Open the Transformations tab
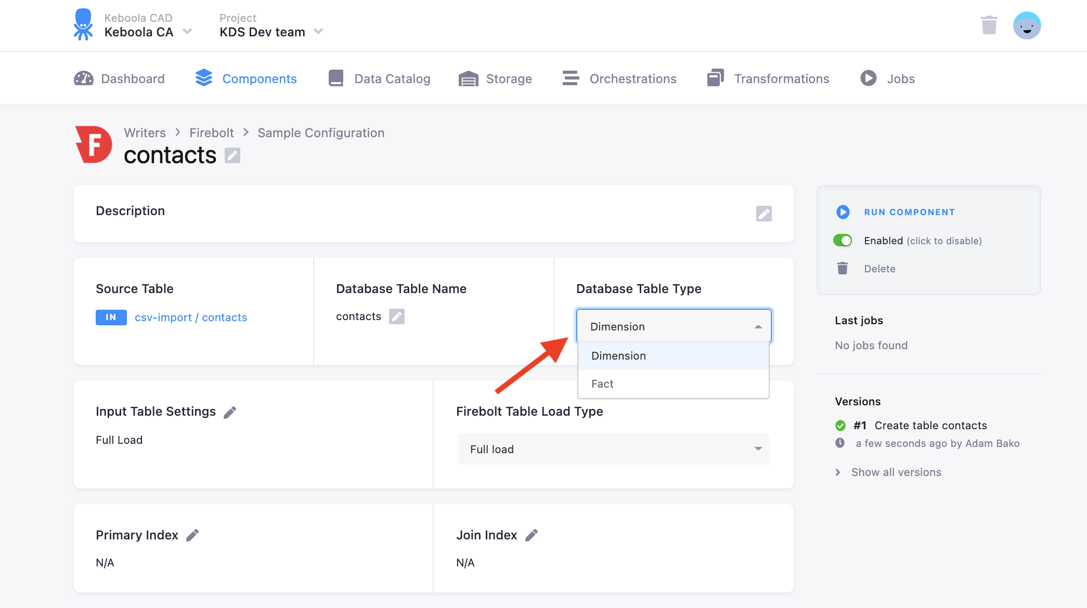The width and height of the screenshot is (1087, 608). 768,78
